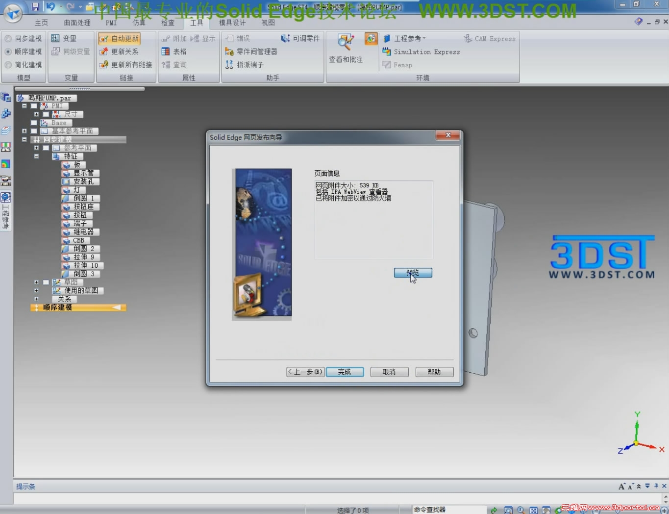Open the feature playback camera icon in sidebar
Viewport: 669px width, 514px height.
(x=6, y=180)
